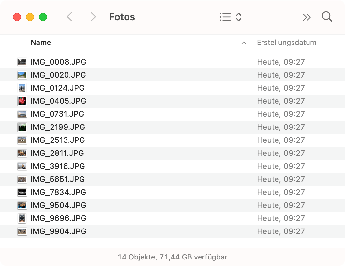Open the list view options dropdown
The image size is (345, 266).
click(x=230, y=17)
